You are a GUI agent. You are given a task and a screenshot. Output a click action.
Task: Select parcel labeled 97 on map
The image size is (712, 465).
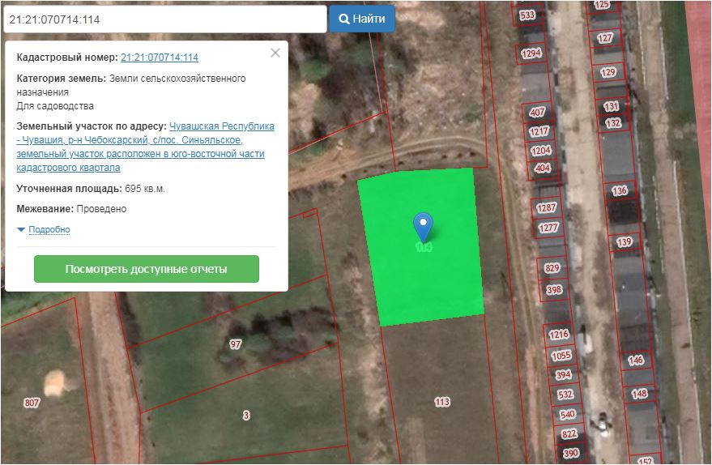(235, 344)
